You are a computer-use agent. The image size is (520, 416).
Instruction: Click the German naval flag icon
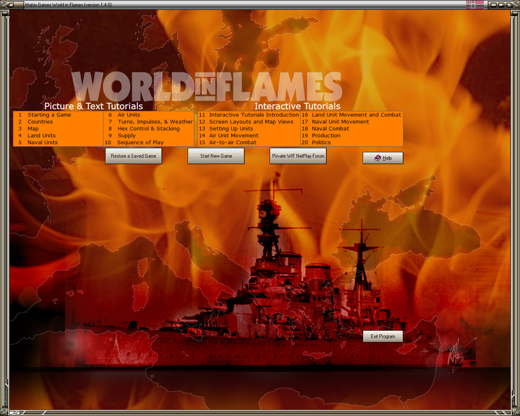[474, 5]
